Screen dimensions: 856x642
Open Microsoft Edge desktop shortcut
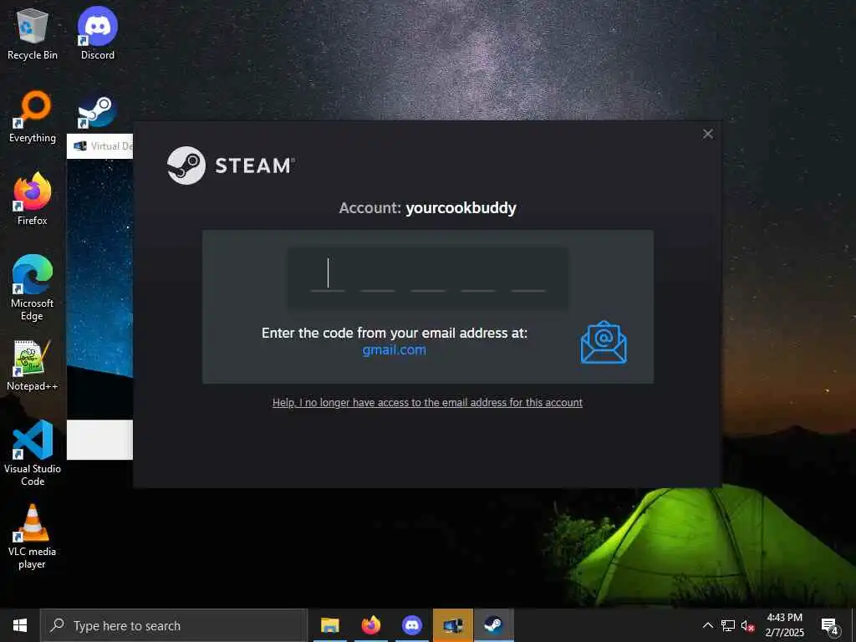point(33,288)
